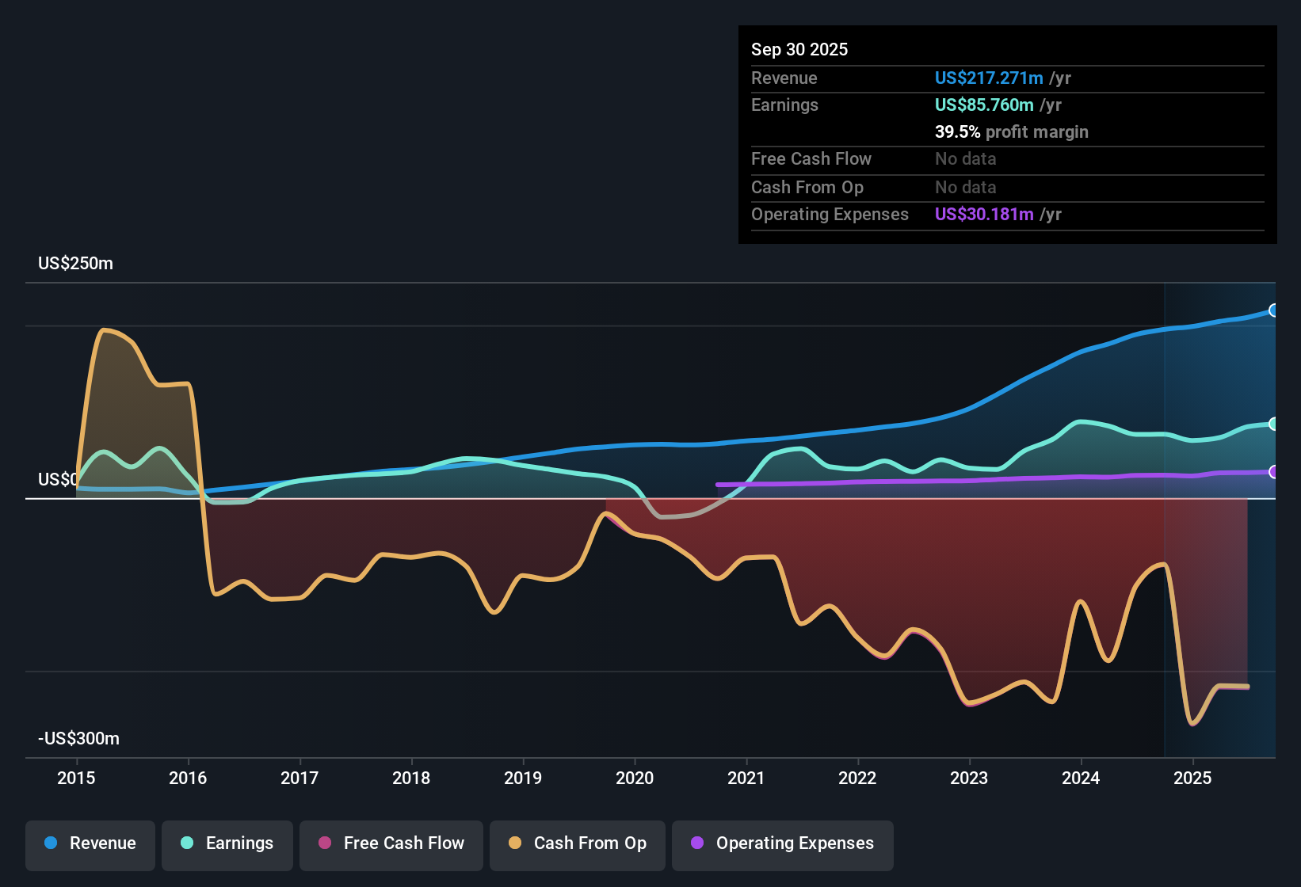Image resolution: width=1301 pixels, height=887 pixels.
Task: Click the Revenue endpoint marker on chart
Action: pyautogui.click(x=1273, y=310)
